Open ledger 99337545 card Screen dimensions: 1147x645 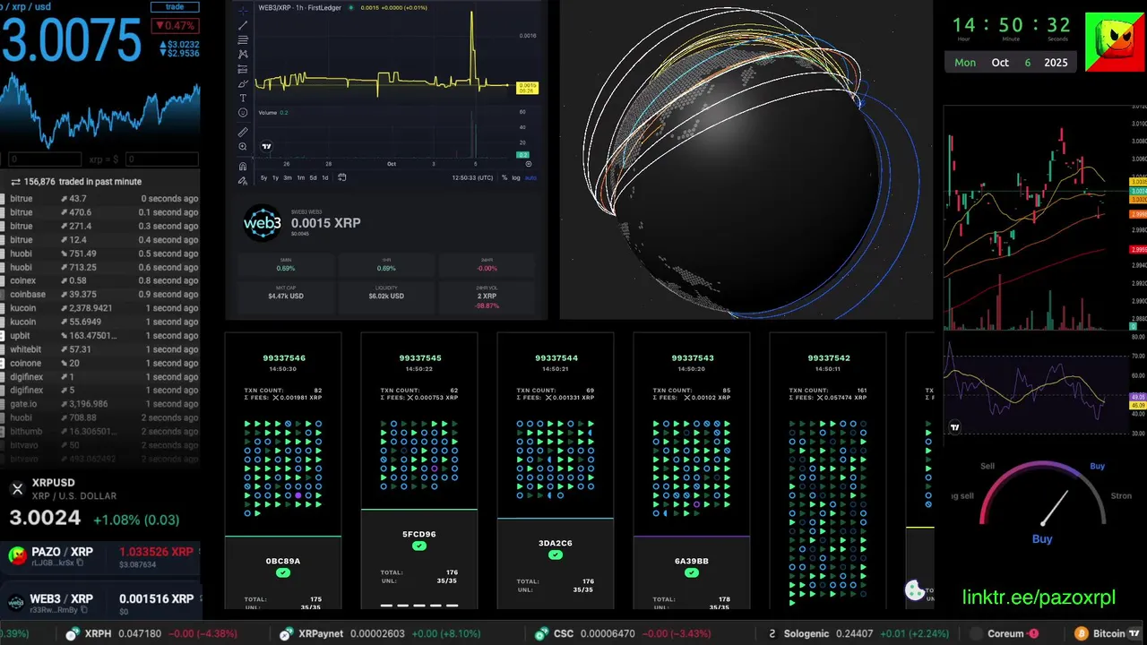(419, 472)
